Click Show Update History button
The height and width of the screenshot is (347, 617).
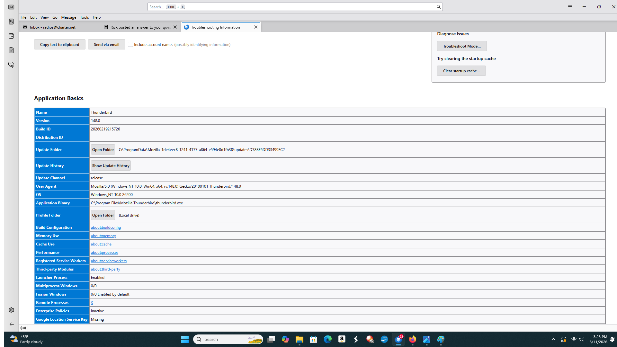tap(111, 166)
